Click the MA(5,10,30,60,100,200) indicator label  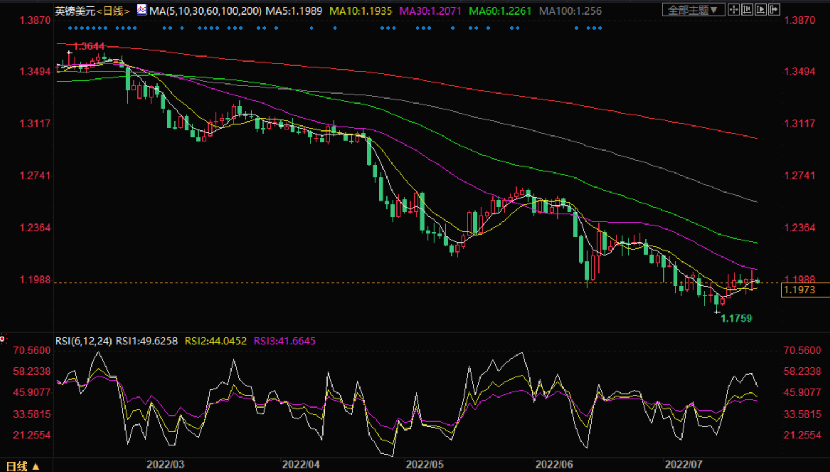pos(205,11)
